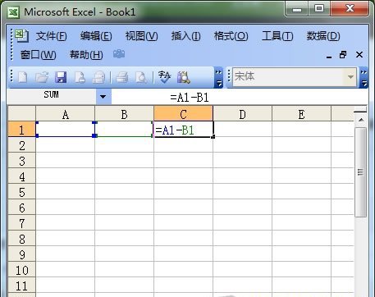Click the E-mail envelope toolbar icon
The width and height of the screenshot is (375, 297).
tap(98, 77)
